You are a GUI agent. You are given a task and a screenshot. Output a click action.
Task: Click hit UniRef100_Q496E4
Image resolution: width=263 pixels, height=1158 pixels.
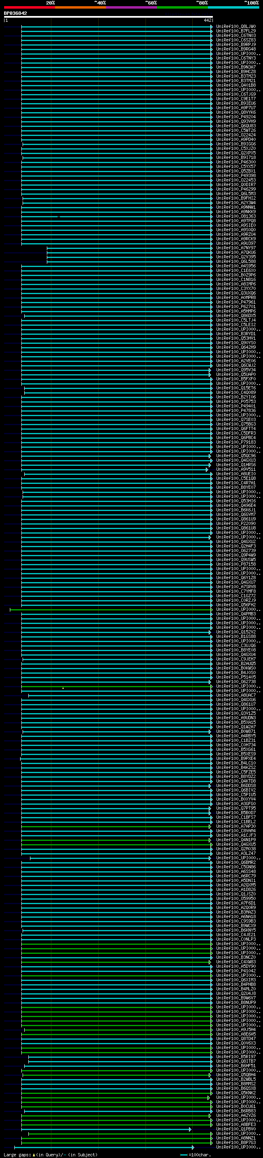coord(235,506)
